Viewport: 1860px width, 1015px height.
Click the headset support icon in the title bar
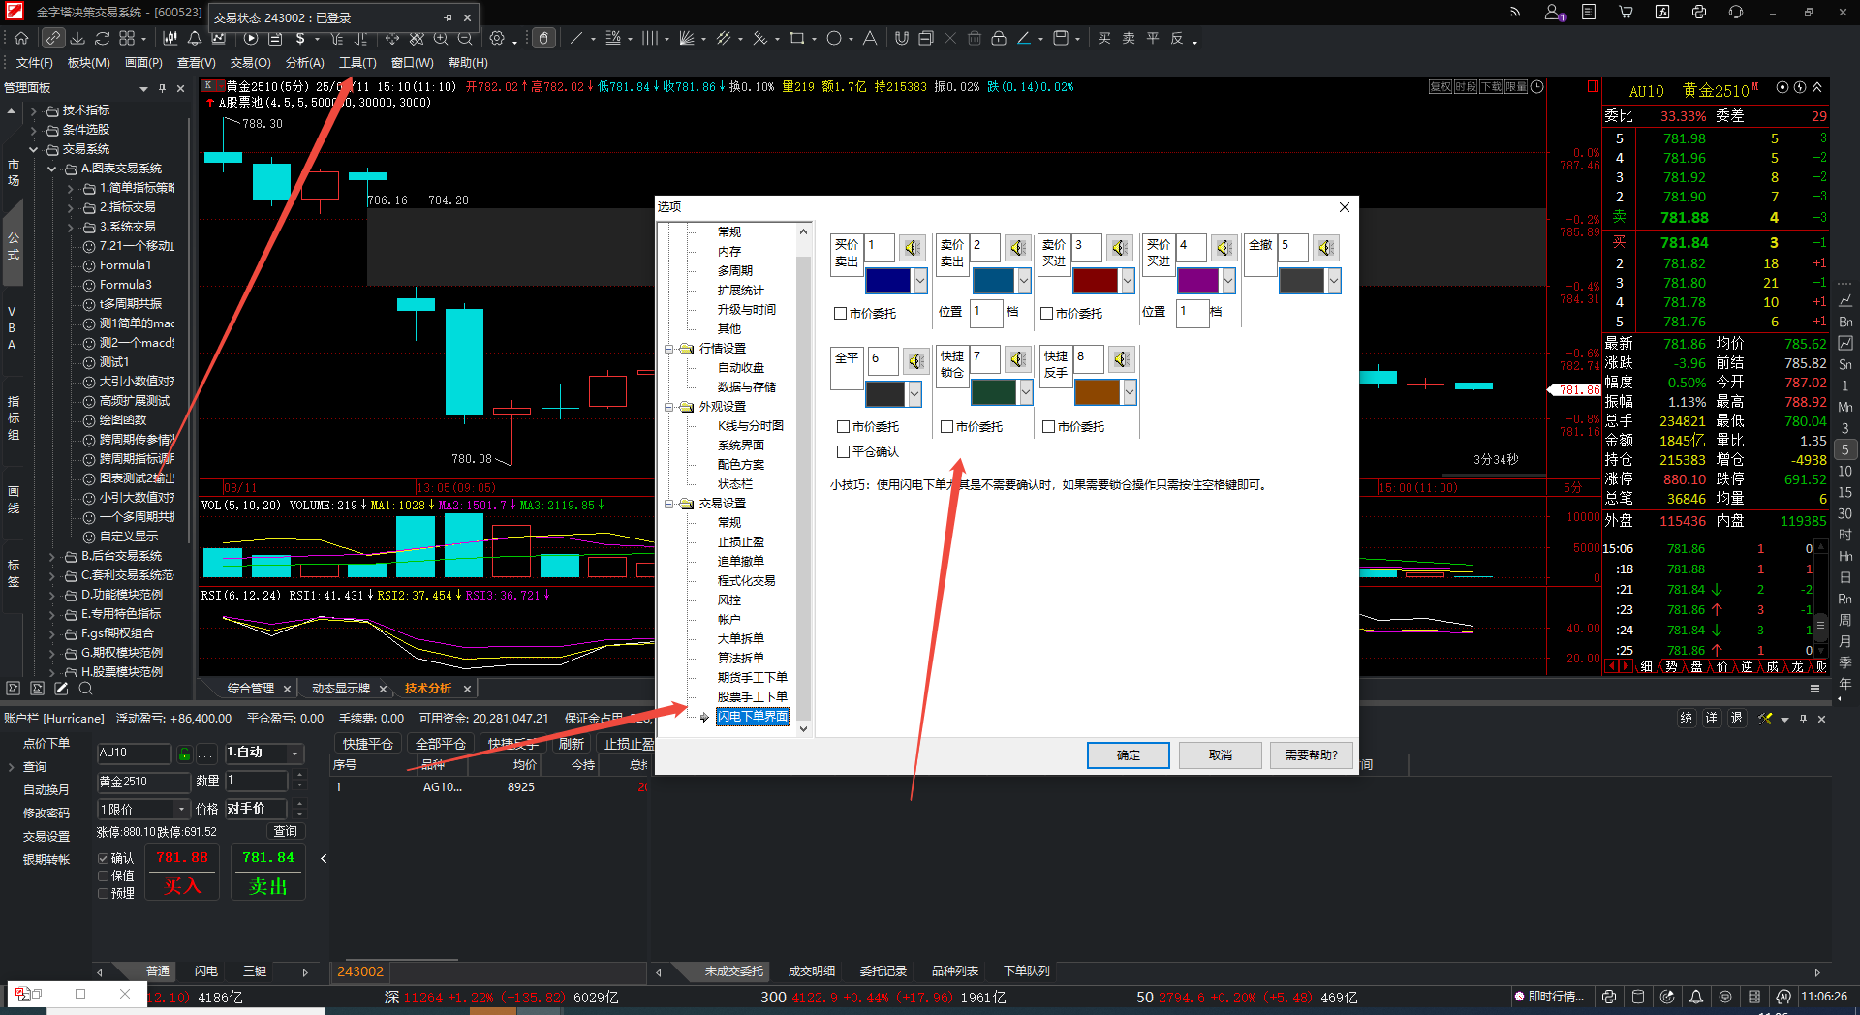[x=1735, y=12]
